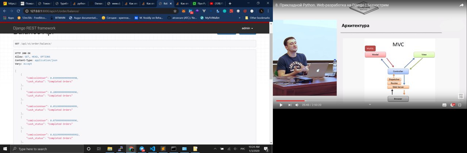This screenshot has height=153, width=467.
Task: Close the active Balance Api tab
Action: click(x=171, y=3)
